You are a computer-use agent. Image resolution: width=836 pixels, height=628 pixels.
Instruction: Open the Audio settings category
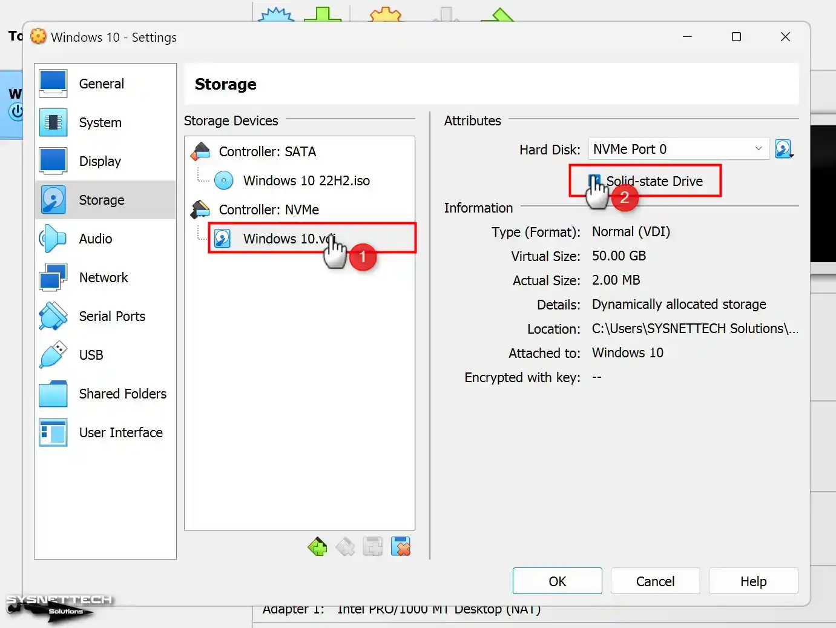click(105, 239)
